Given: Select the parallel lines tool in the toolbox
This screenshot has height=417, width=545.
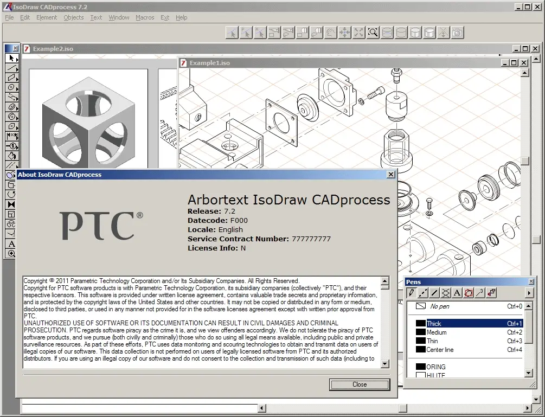Looking at the screenshot, I should tap(11, 165).
